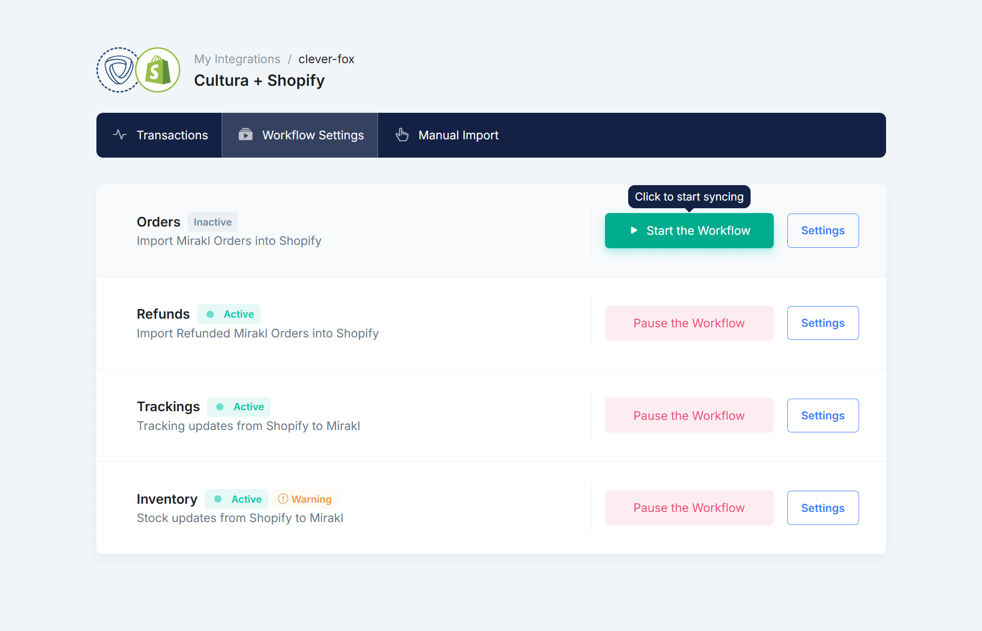982x631 pixels.
Task: Click 'Import Refunded Mirakl Orders into Shopify' text
Action: pyautogui.click(x=258, y=333)
